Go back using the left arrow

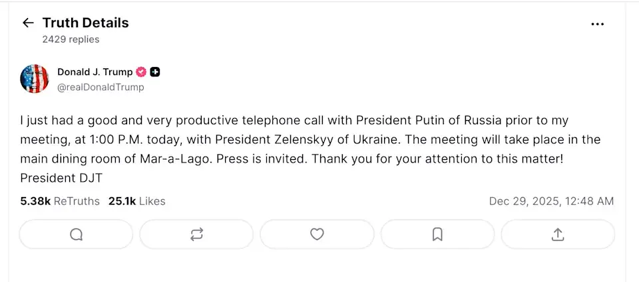pyautogui.click(x=27, y=23)
